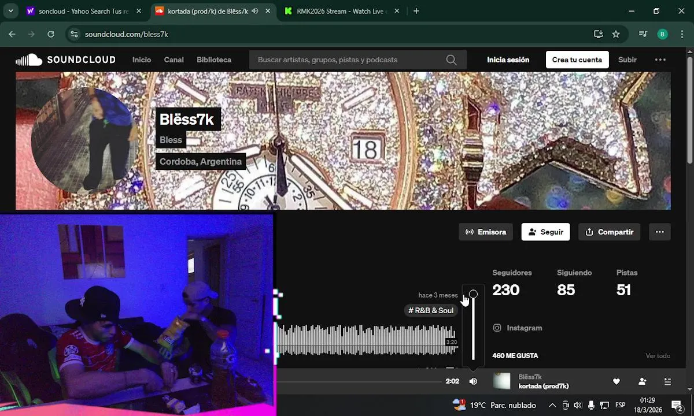Click the now-playing track artwork thumbnail

[501, 381]
